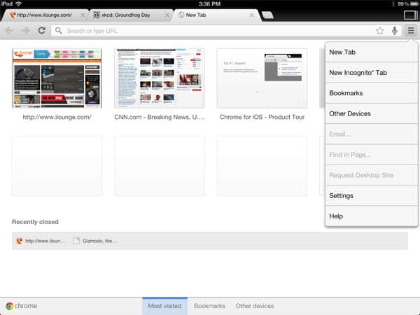Reopen recently closed ilounge page
420x315 pixels.
click(40, 241)
